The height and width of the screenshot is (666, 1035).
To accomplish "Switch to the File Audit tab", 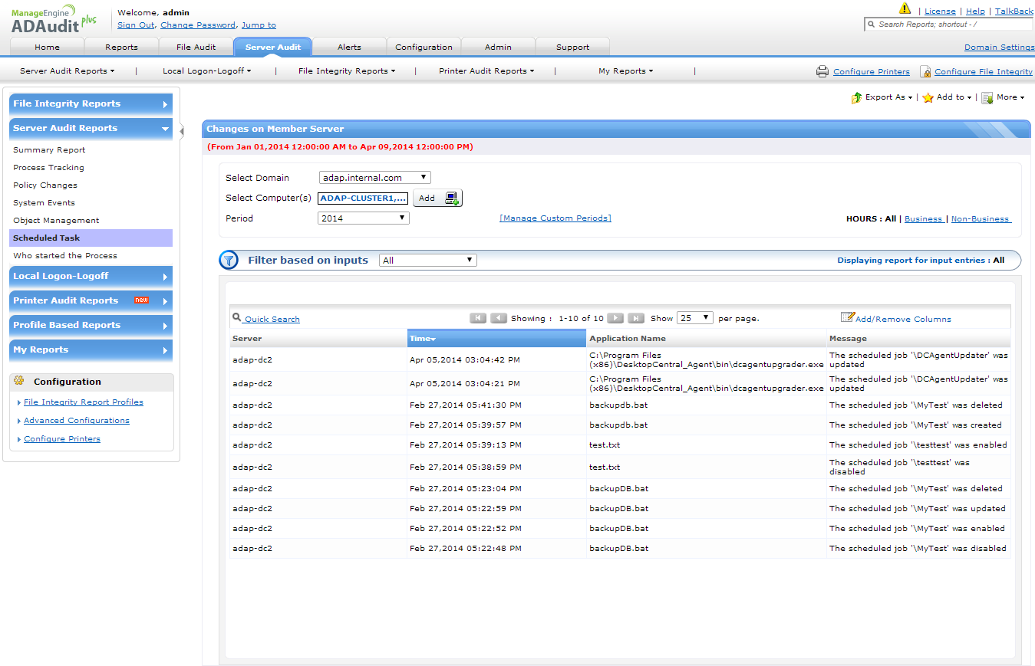I will click(x=196, y=47).
